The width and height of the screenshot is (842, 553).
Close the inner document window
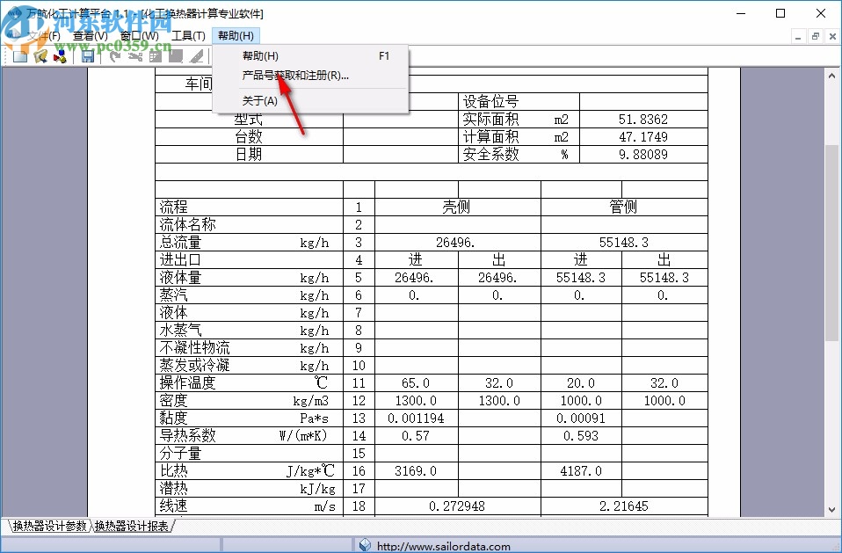click(x=832, y=37)
